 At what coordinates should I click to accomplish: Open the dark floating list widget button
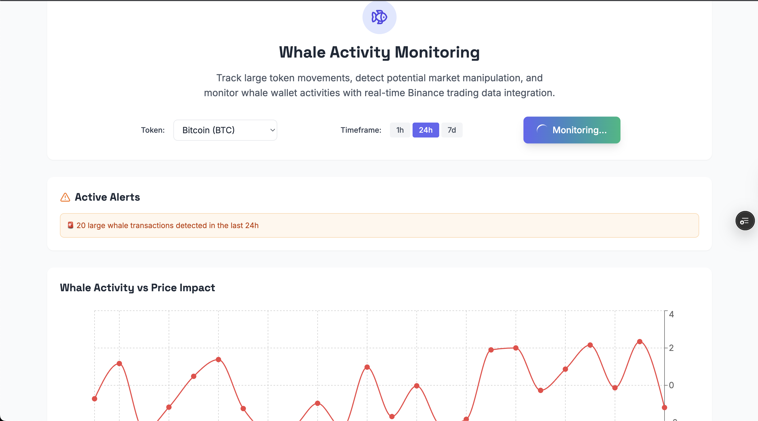[x=745, y=221]
